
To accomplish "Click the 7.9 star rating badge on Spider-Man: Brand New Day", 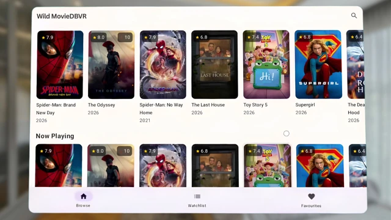I will (48, 37).
